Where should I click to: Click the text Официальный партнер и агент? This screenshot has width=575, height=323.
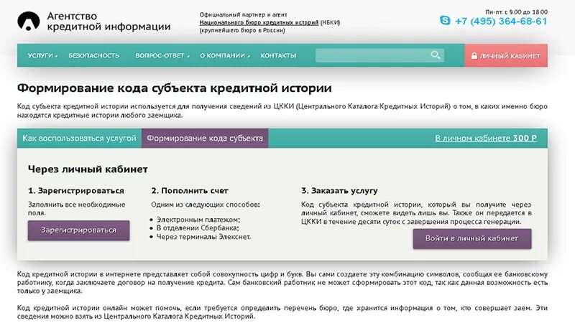243,14
